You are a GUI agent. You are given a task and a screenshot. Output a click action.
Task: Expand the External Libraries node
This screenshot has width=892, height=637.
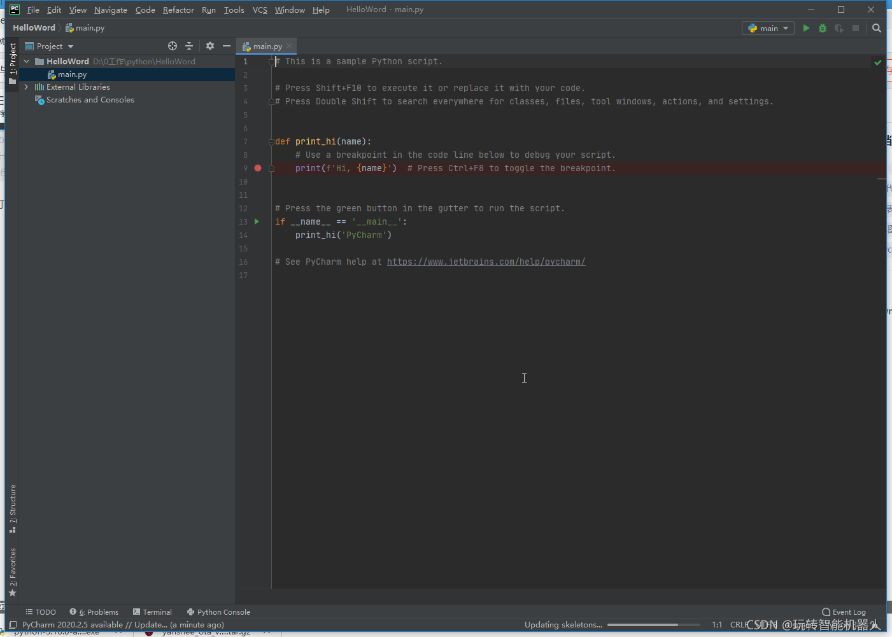[x=27, y=87]
